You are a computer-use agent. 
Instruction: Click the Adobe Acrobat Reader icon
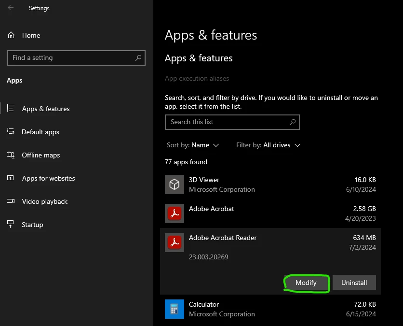175,242
